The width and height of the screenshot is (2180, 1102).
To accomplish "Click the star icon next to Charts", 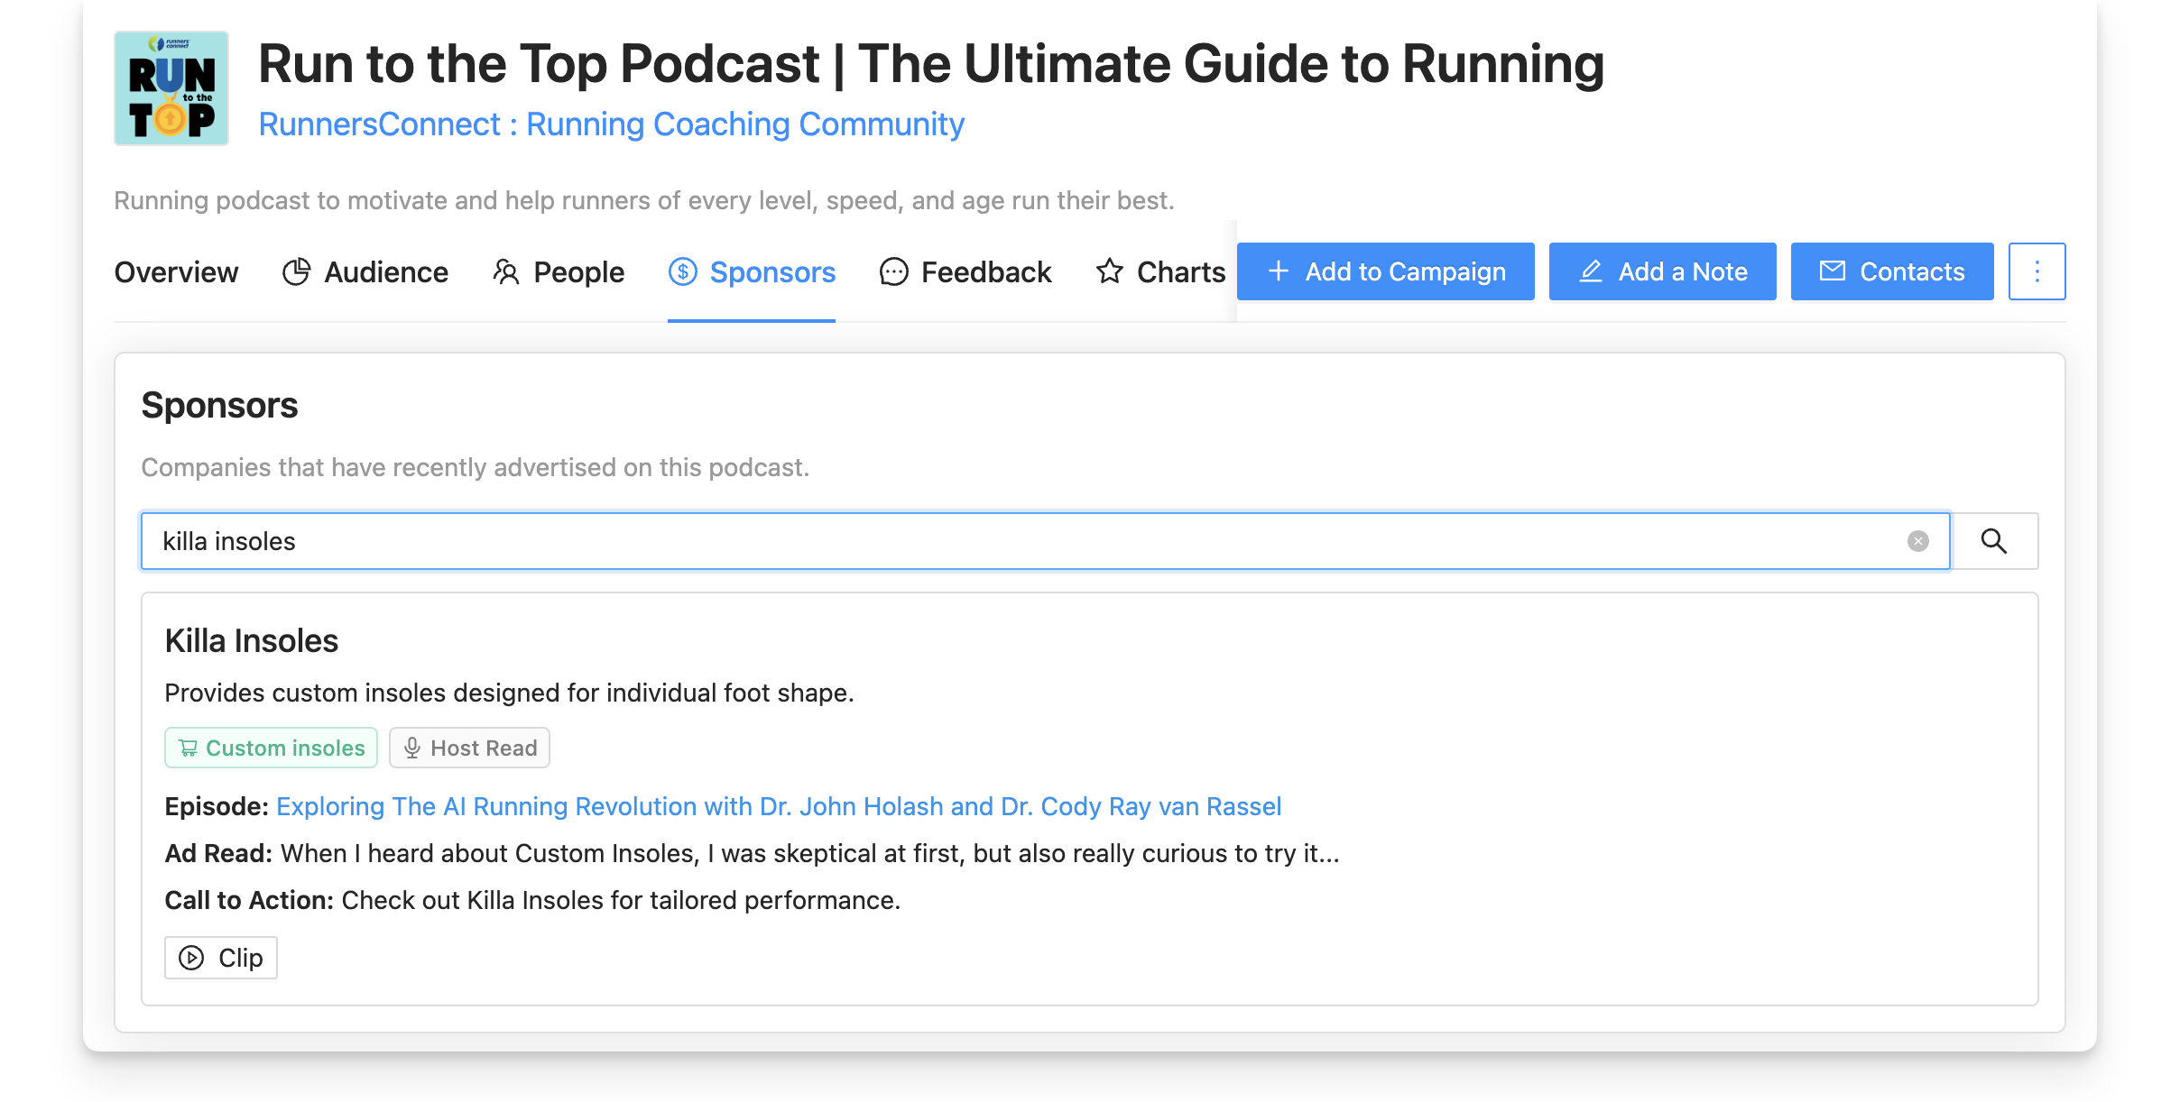I will [1110, 271].
